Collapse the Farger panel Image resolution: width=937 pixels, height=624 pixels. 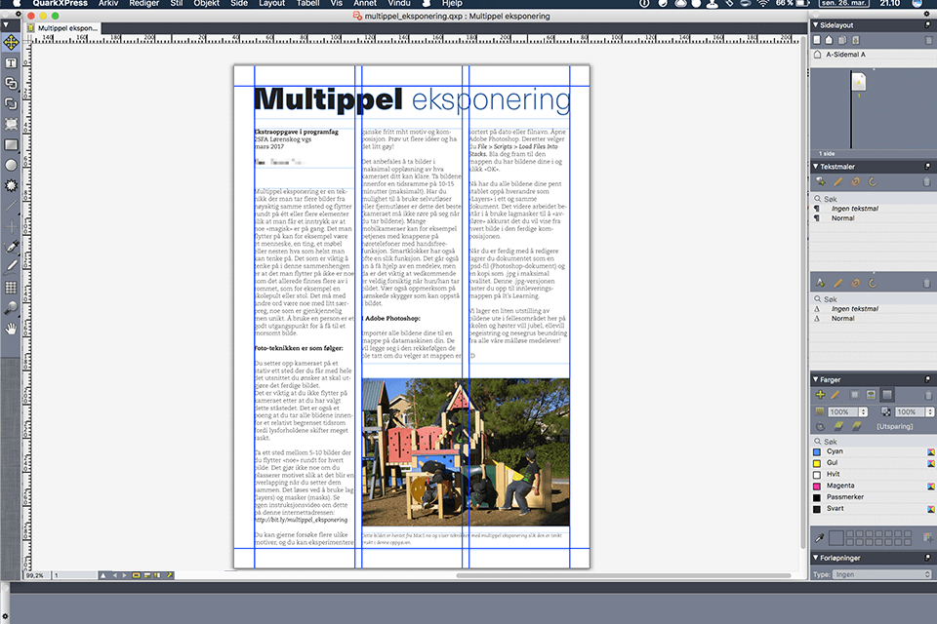click(815, 379)
